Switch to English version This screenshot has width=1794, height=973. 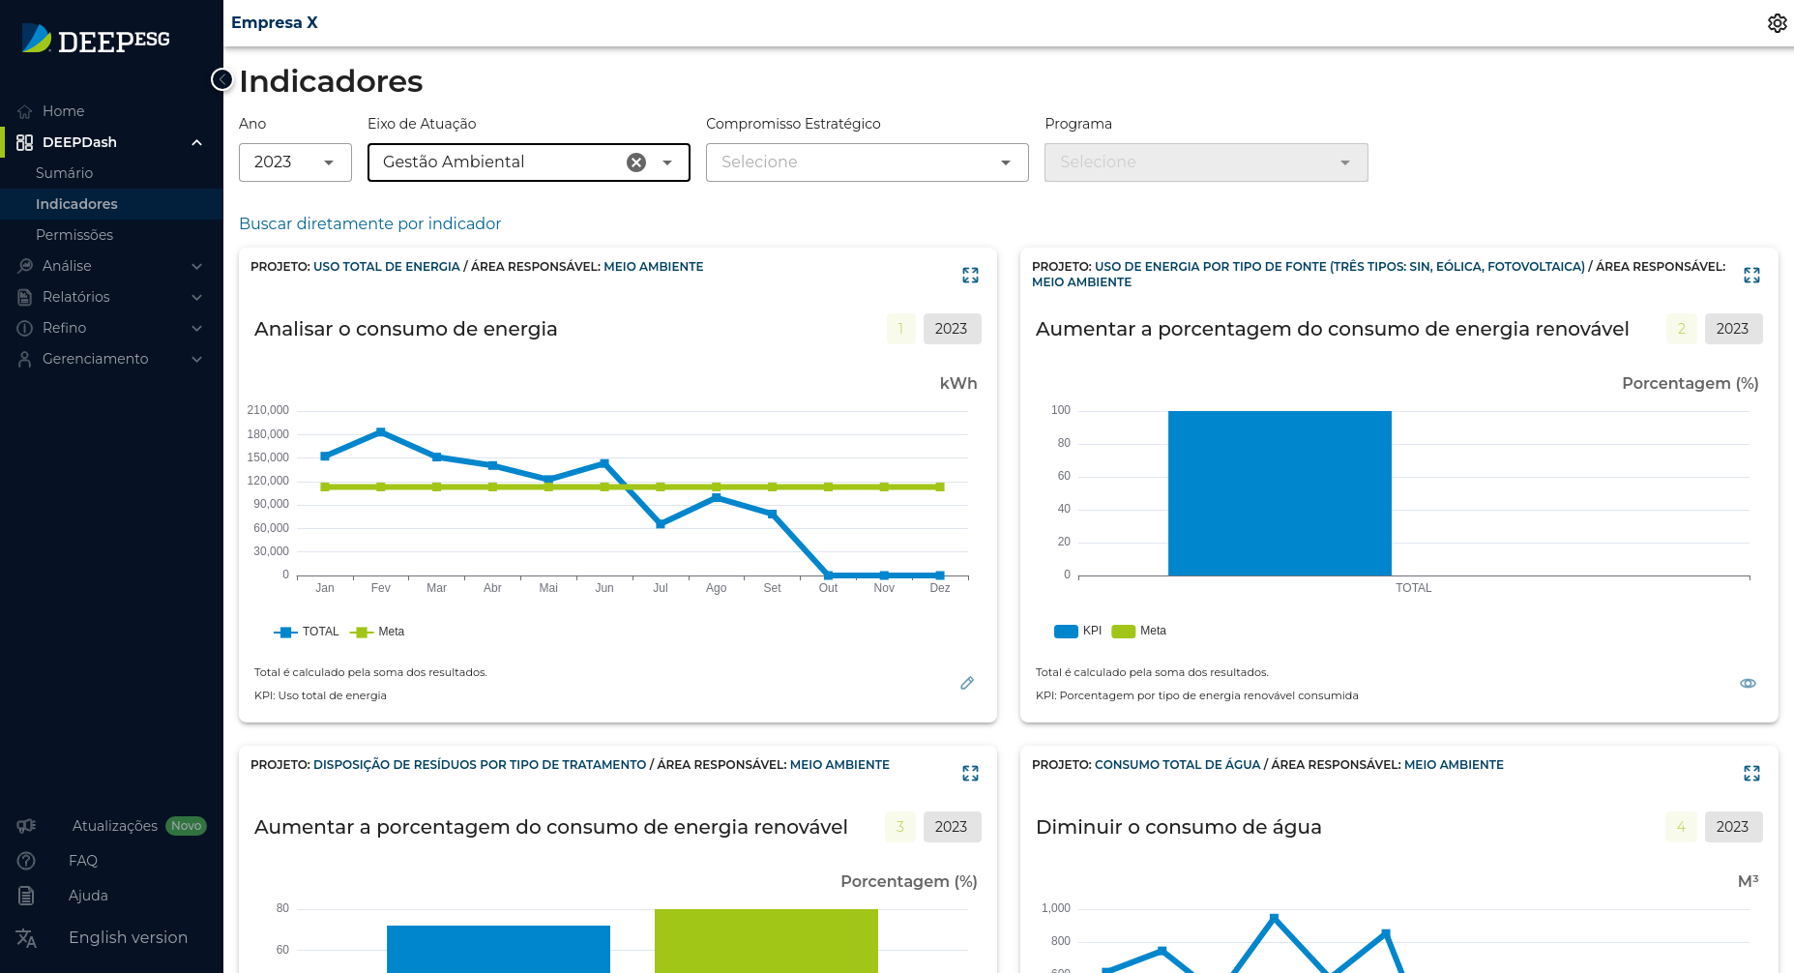click(128, 937)
